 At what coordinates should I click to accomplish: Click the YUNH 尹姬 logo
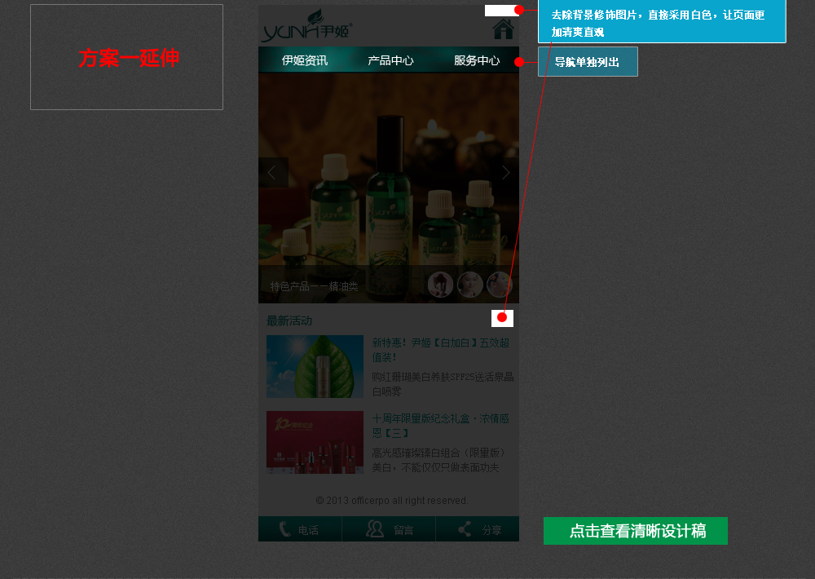pyautogui.click(x=307, y=26)
